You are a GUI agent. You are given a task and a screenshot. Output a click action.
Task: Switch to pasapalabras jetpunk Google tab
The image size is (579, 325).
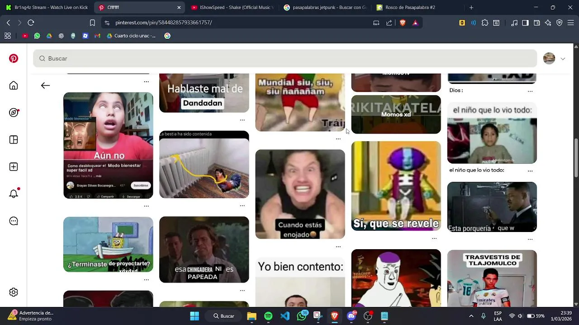coord(325,7)
